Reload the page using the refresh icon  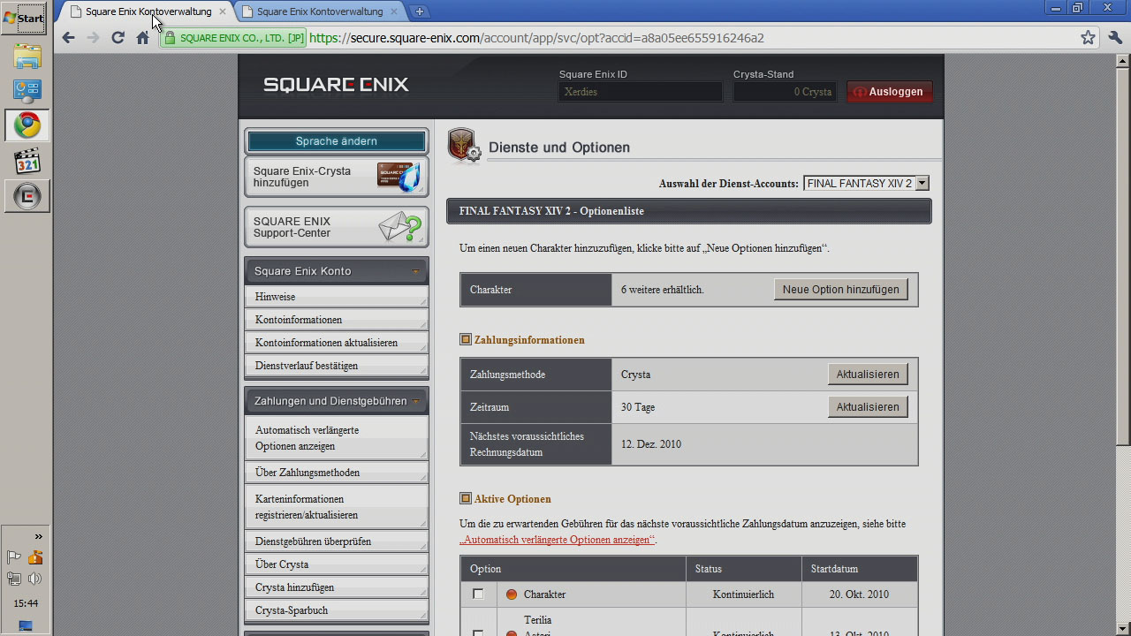[118, 37]
